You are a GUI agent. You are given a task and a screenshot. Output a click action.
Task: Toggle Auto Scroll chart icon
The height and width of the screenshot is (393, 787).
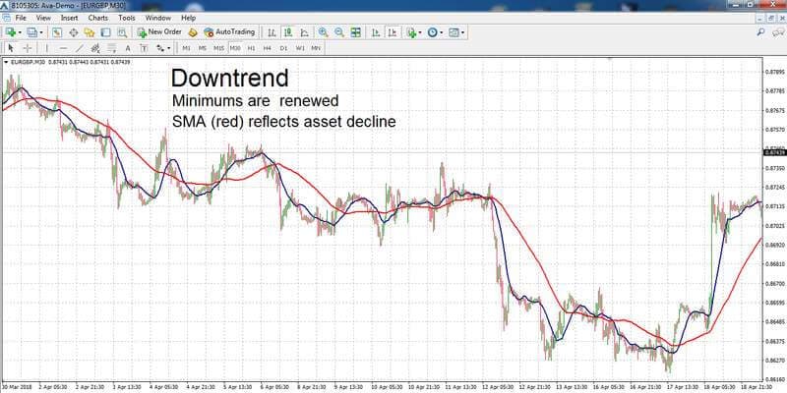pyautogui.click(x=376, y=32)
